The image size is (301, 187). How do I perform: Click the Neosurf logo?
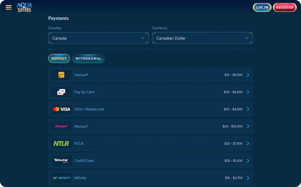(x=61, y=126)
